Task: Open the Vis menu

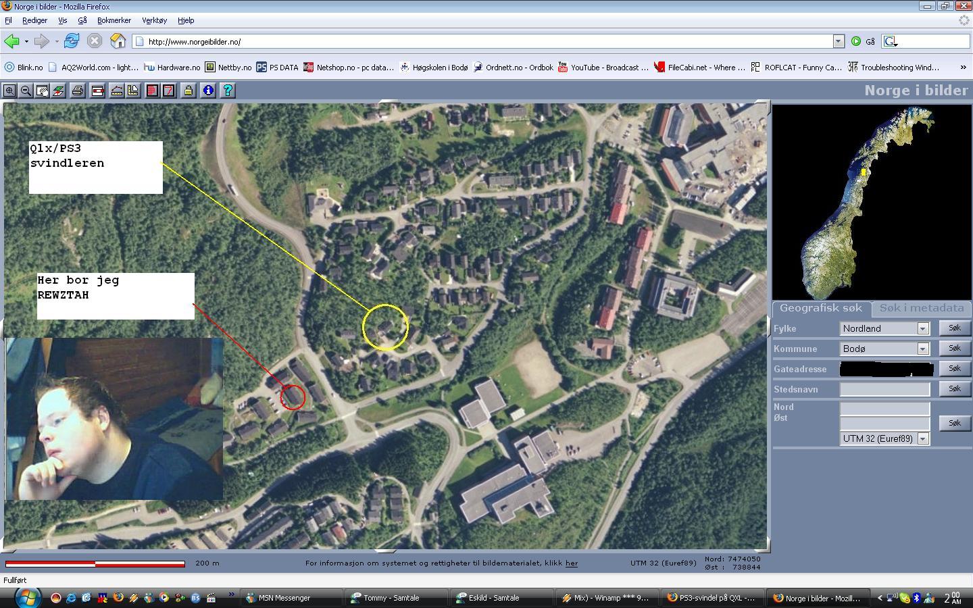Action: [x=62, y=20]
